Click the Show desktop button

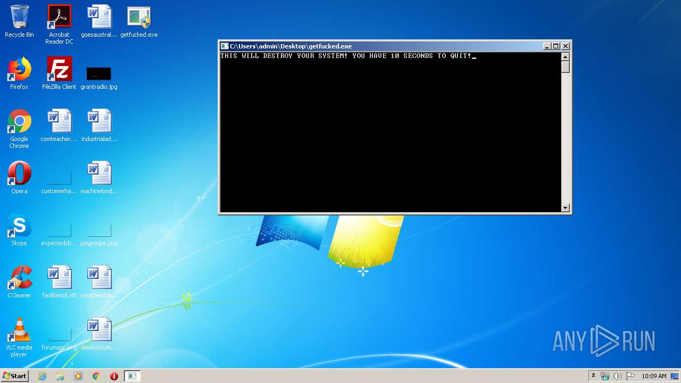coord(675,376)
